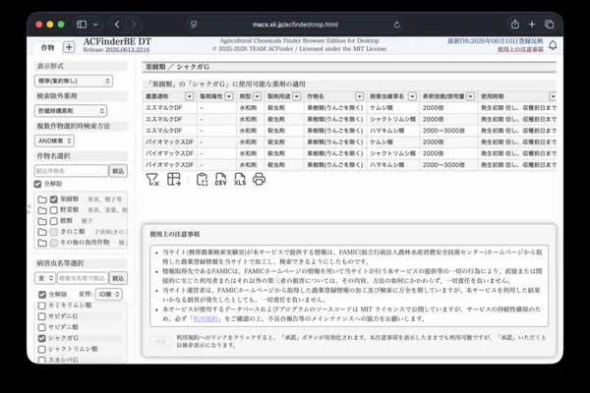Copy the results with the clipboard icon

pos(202,180)
